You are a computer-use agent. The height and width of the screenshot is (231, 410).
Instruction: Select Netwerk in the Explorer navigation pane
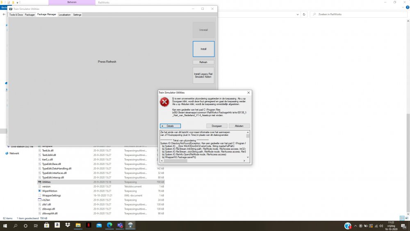tap(14, 153)
